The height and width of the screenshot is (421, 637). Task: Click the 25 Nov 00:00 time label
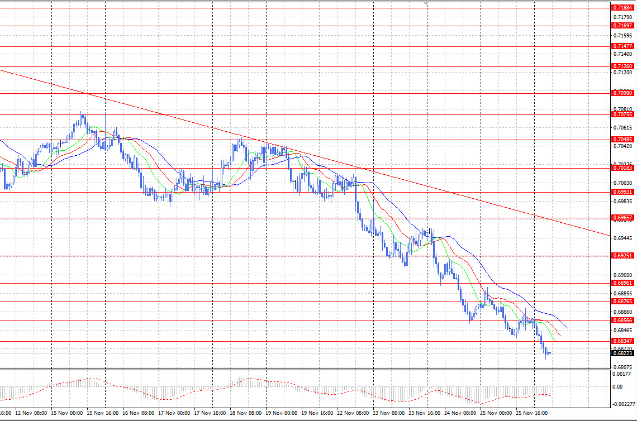click(496, 413)
